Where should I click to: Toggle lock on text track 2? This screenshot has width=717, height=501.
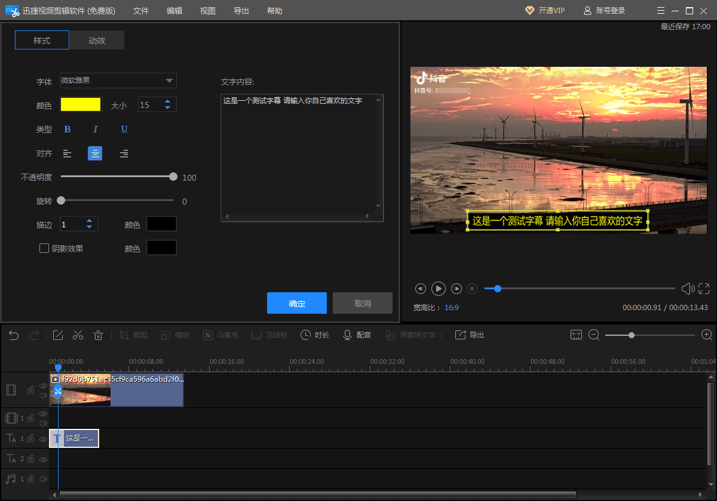(x=30, y=459)
